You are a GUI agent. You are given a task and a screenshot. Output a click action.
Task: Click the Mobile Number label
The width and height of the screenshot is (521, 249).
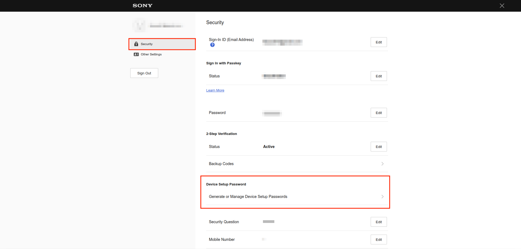point(222,239)
